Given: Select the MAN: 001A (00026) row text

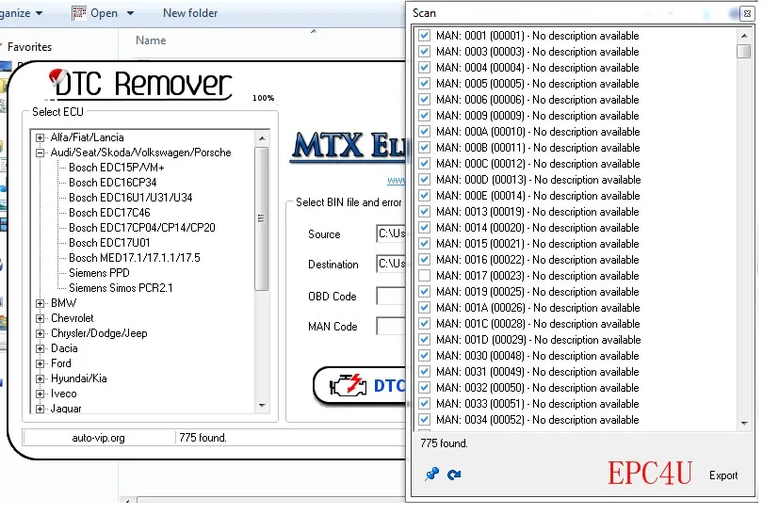Looking at the screenshot, I should [x=538, y=308].
